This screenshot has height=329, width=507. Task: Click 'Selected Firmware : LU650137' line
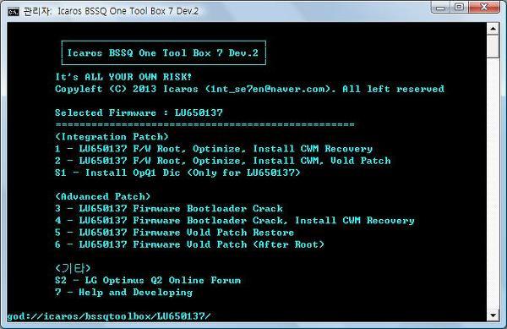tap(139, 112)
